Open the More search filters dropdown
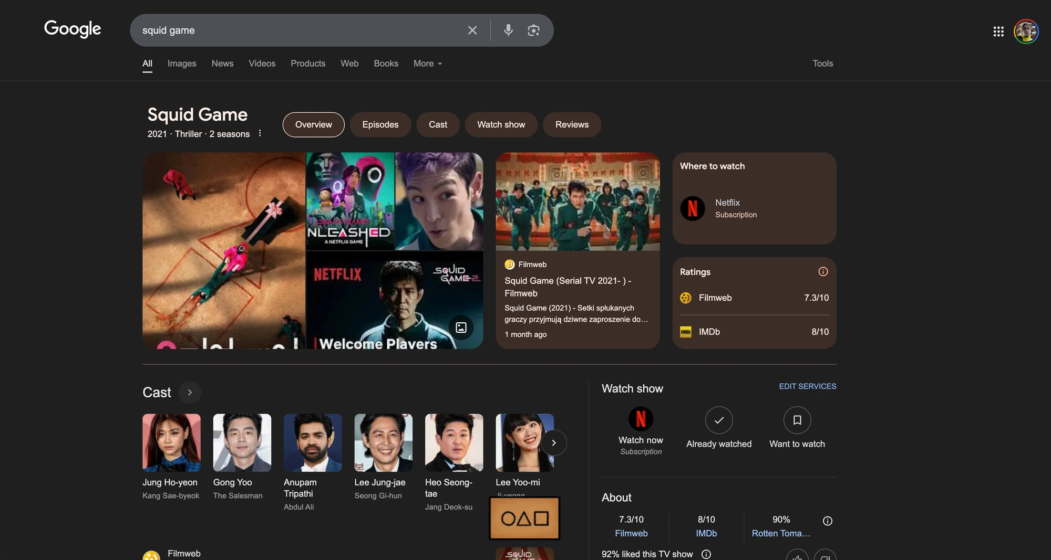The width and height of the screenshot is (1051, 560). coord(428,64)
